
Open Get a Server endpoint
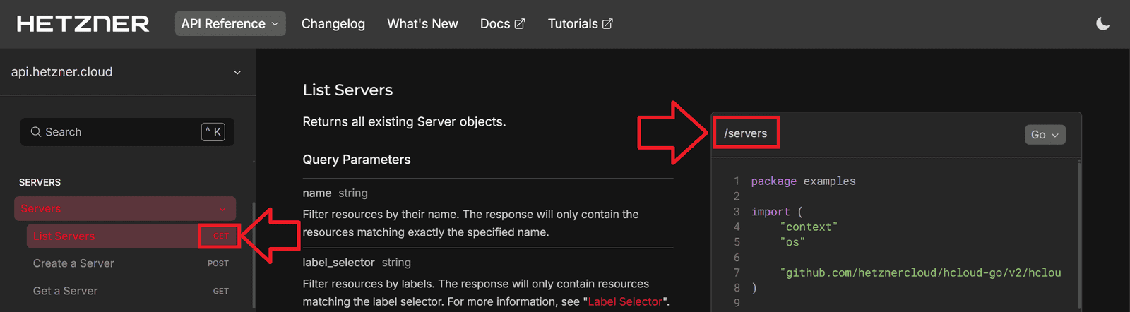coord(131,291)
